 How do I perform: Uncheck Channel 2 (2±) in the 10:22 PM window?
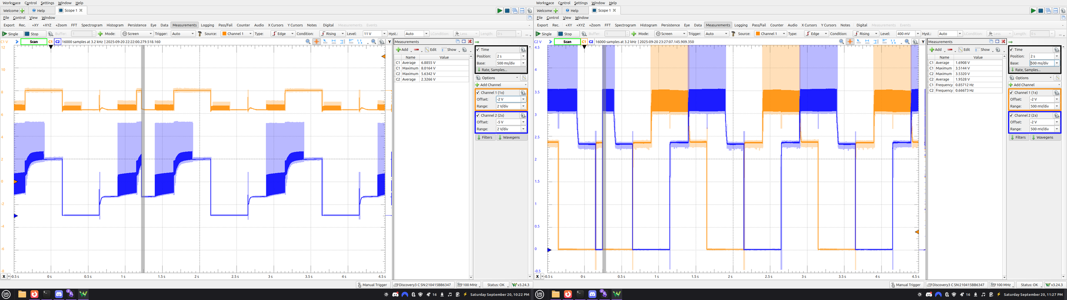click(x=478, y=116)
